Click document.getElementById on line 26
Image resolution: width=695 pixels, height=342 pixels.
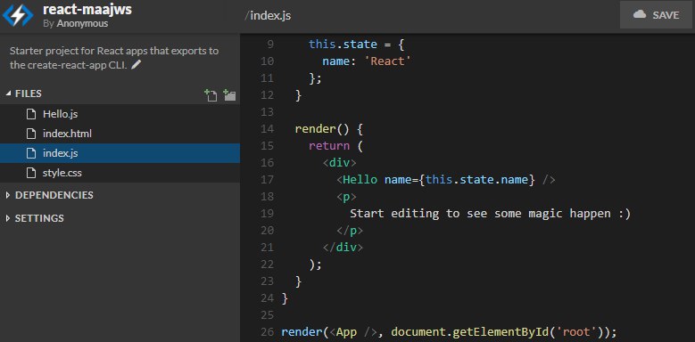tap(470, 332)
